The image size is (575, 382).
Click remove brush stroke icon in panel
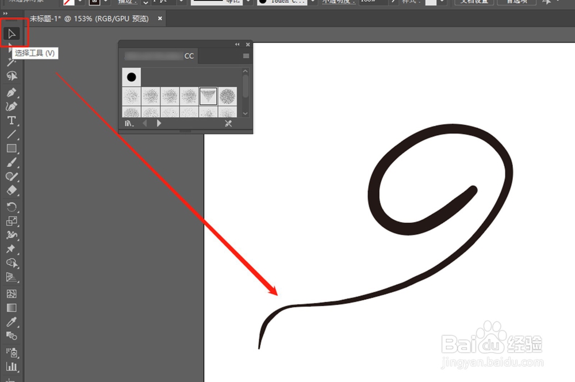[228, 123]
